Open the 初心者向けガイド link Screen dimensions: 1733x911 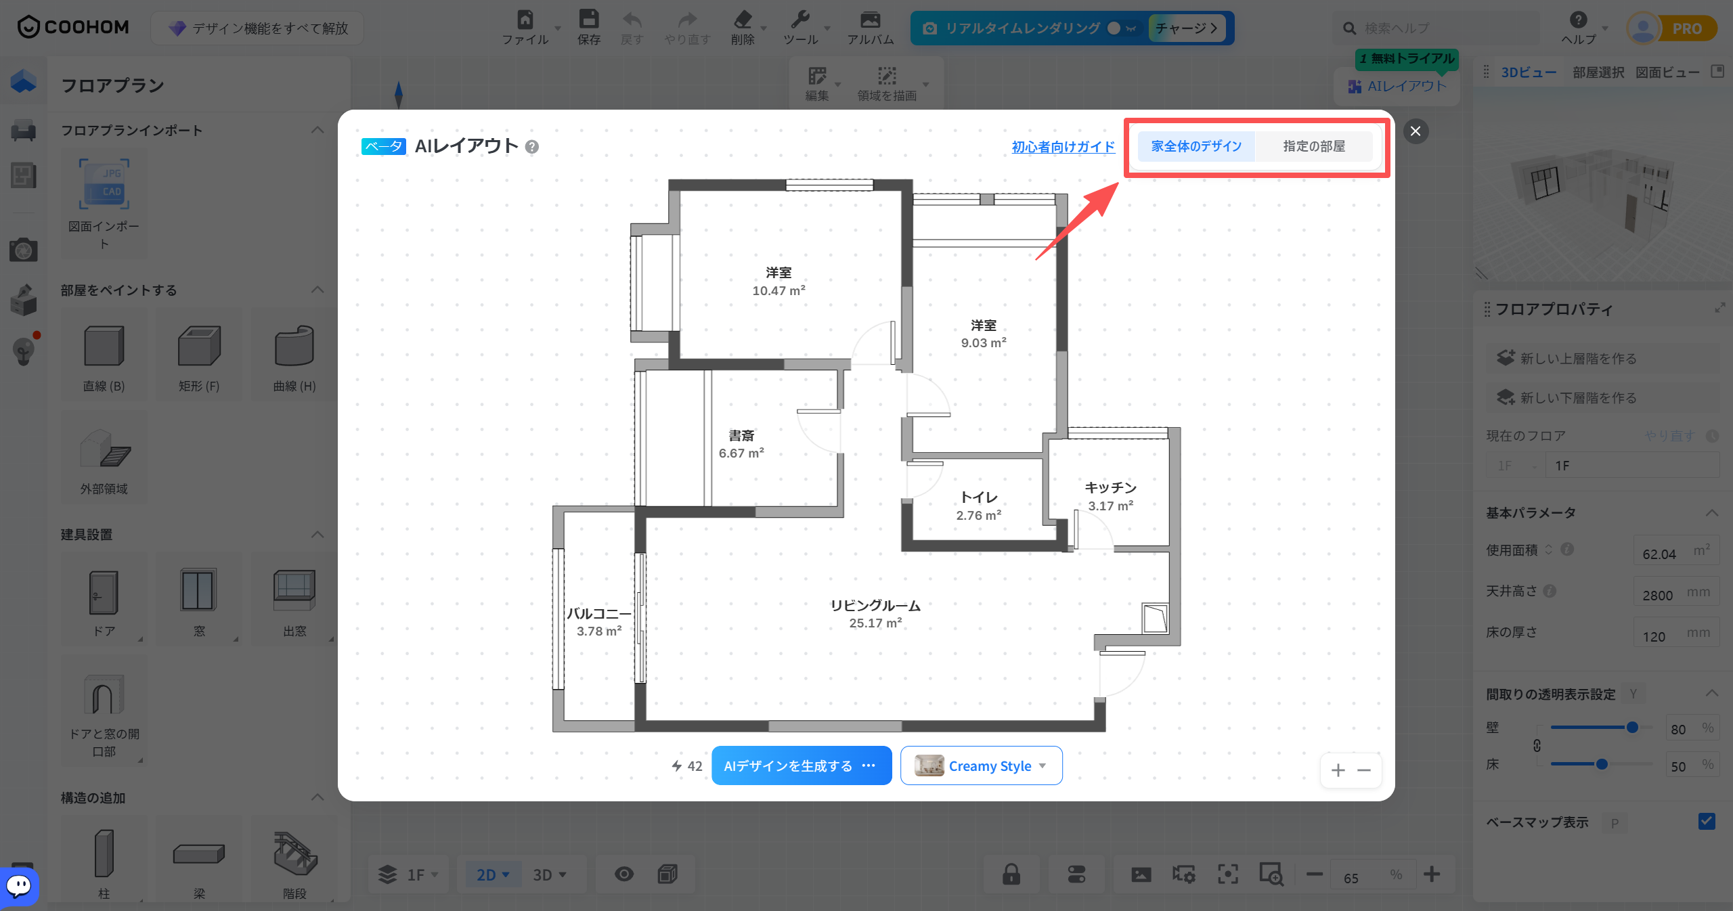(x=1063, y=146)
